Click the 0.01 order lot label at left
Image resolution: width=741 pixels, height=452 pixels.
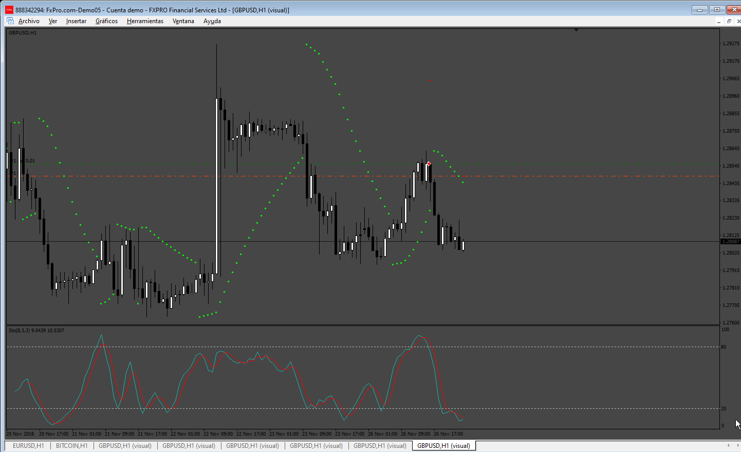(x=30, y=161)
